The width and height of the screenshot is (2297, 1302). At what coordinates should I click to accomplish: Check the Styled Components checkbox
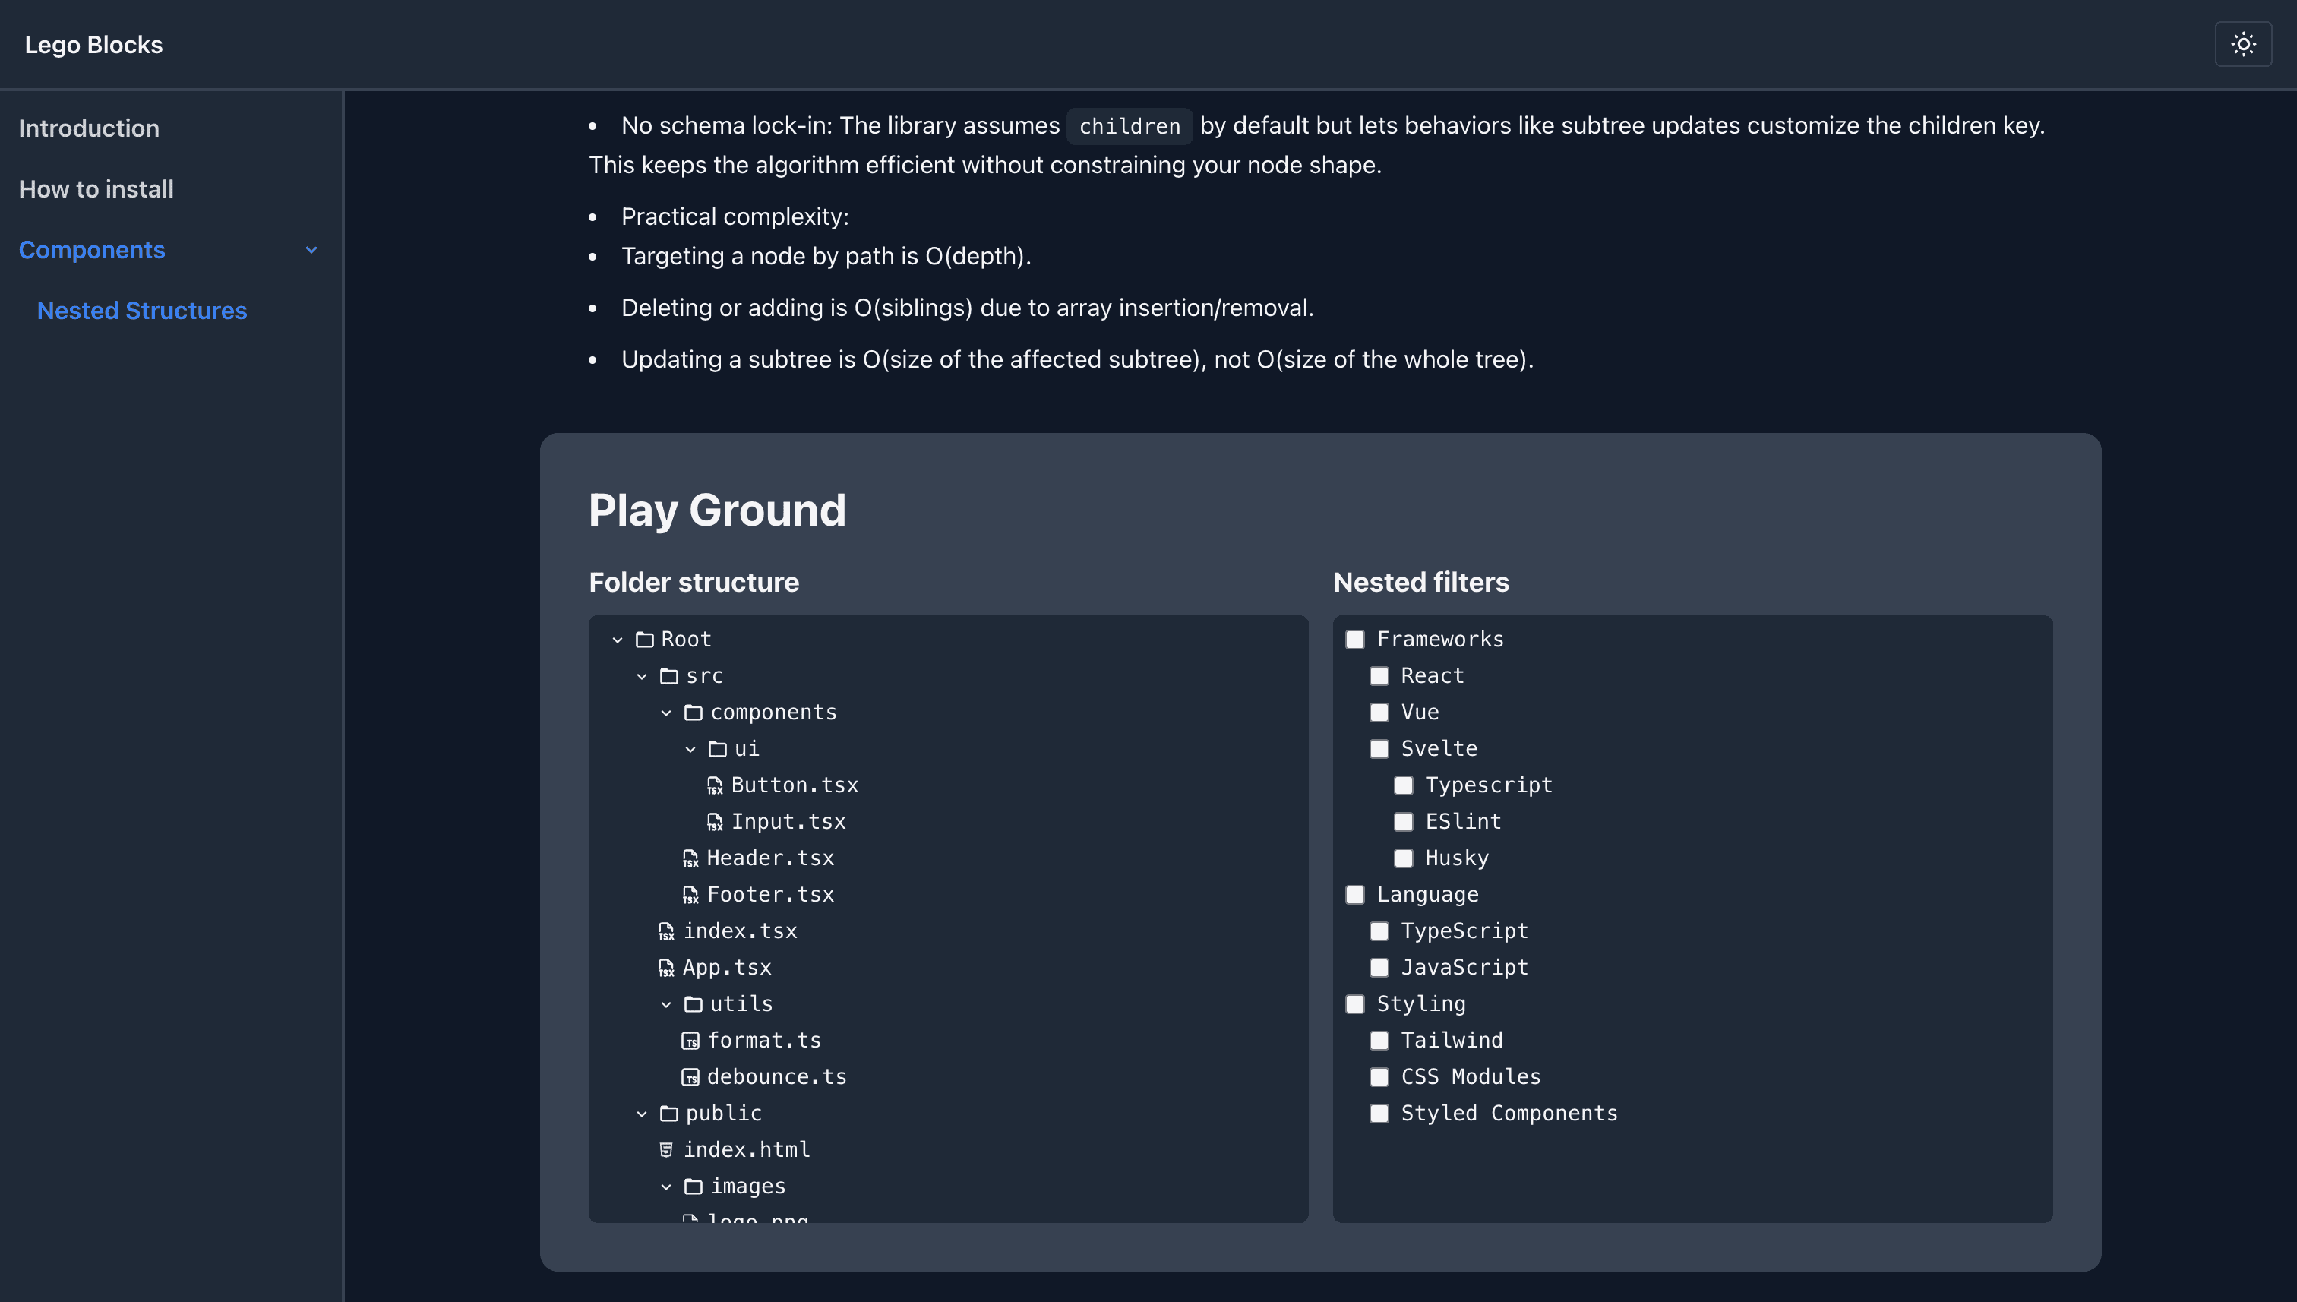point(1379,1114)
